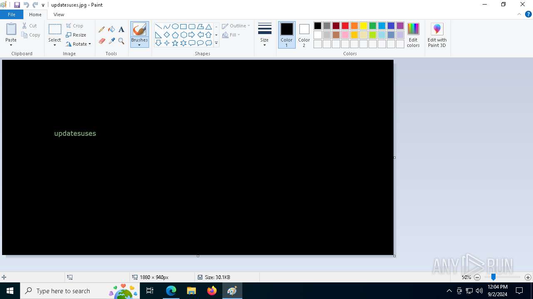Image resolution: width=533 pixels, height=299 pixels.
Task: Open the line Size dropdown
Action: tap(264, 35)
